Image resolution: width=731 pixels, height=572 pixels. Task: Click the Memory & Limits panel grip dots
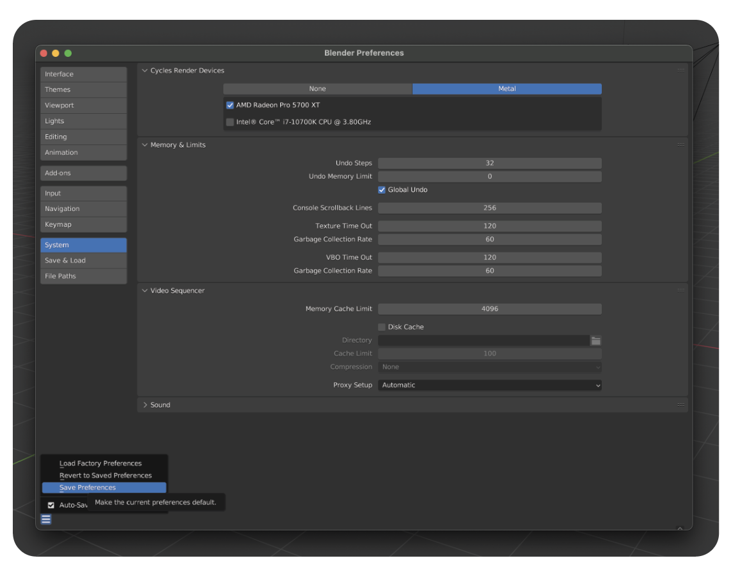(x=680, y=145)
